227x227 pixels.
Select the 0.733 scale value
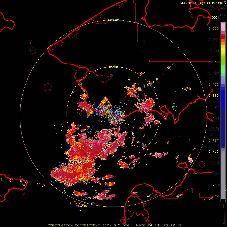(x=214, y=84)
